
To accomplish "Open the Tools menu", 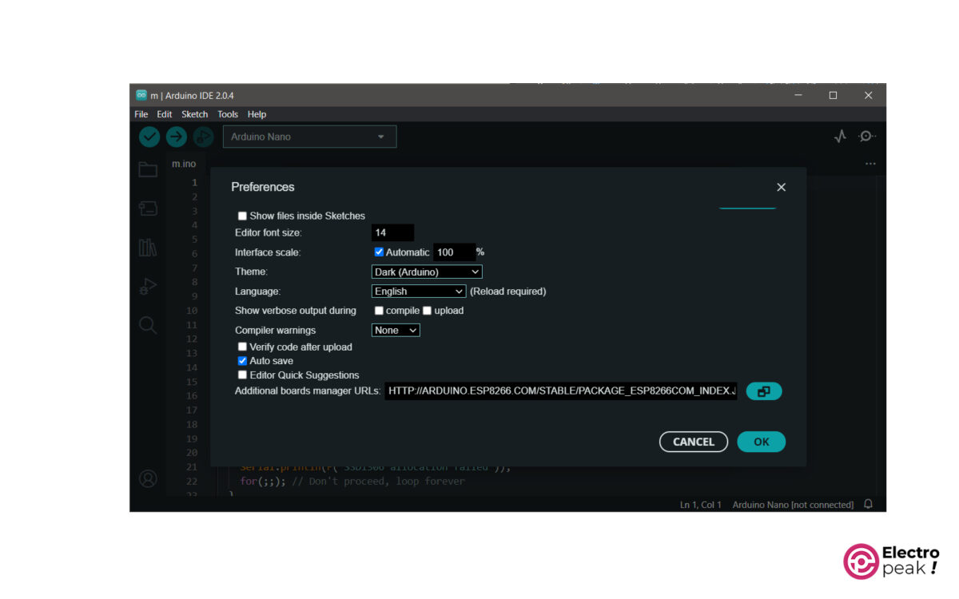I will (228, 114).
